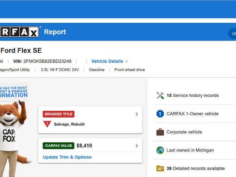The height and width of the screenshot is (177, 236).
Task: Click the VIN 2FMGK5B82EBD23248
Action: pos(43,61)
